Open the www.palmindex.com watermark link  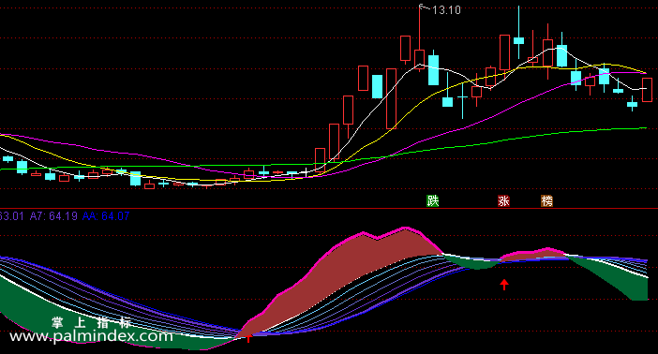click(91, 336)
